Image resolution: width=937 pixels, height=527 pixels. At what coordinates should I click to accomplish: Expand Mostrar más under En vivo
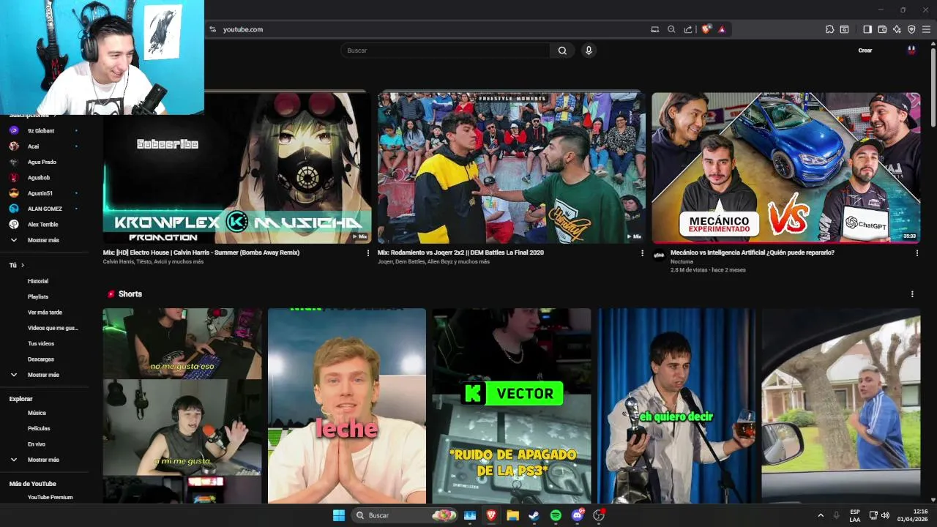[x=44, y=460]
